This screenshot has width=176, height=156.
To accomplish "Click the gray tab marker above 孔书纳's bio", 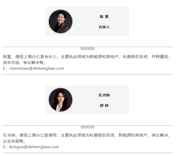I will coord(88,127).
